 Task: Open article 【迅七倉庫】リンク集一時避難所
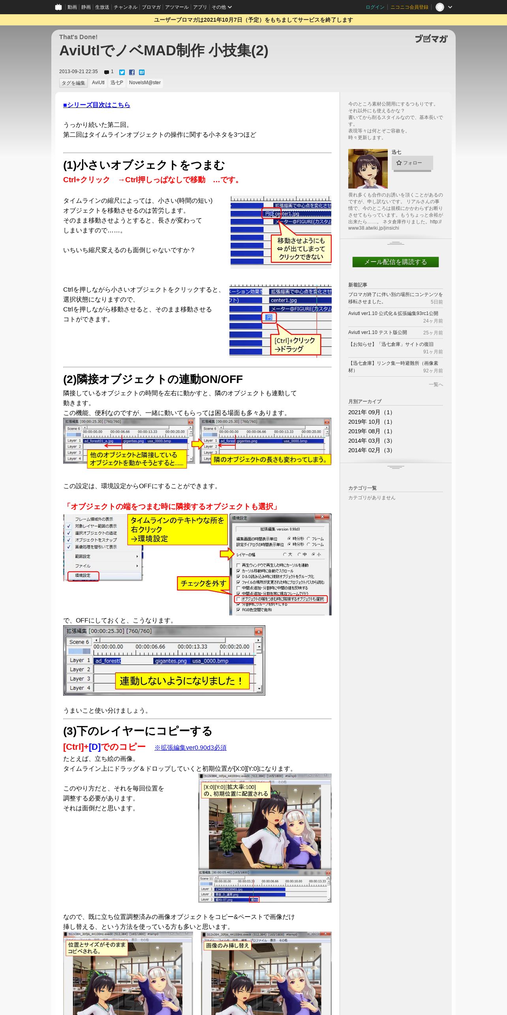pyautogui.click(x=393, y=367)
